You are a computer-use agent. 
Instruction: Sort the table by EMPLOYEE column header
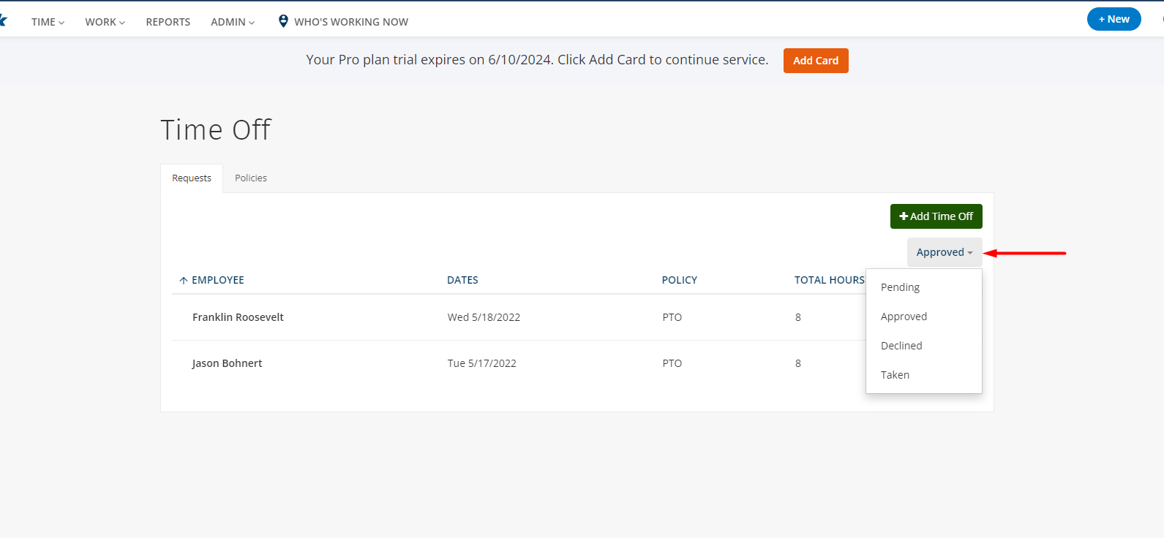(218, 280)
